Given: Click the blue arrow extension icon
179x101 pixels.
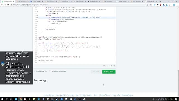Looking at the screenshot, I should 155,5.
